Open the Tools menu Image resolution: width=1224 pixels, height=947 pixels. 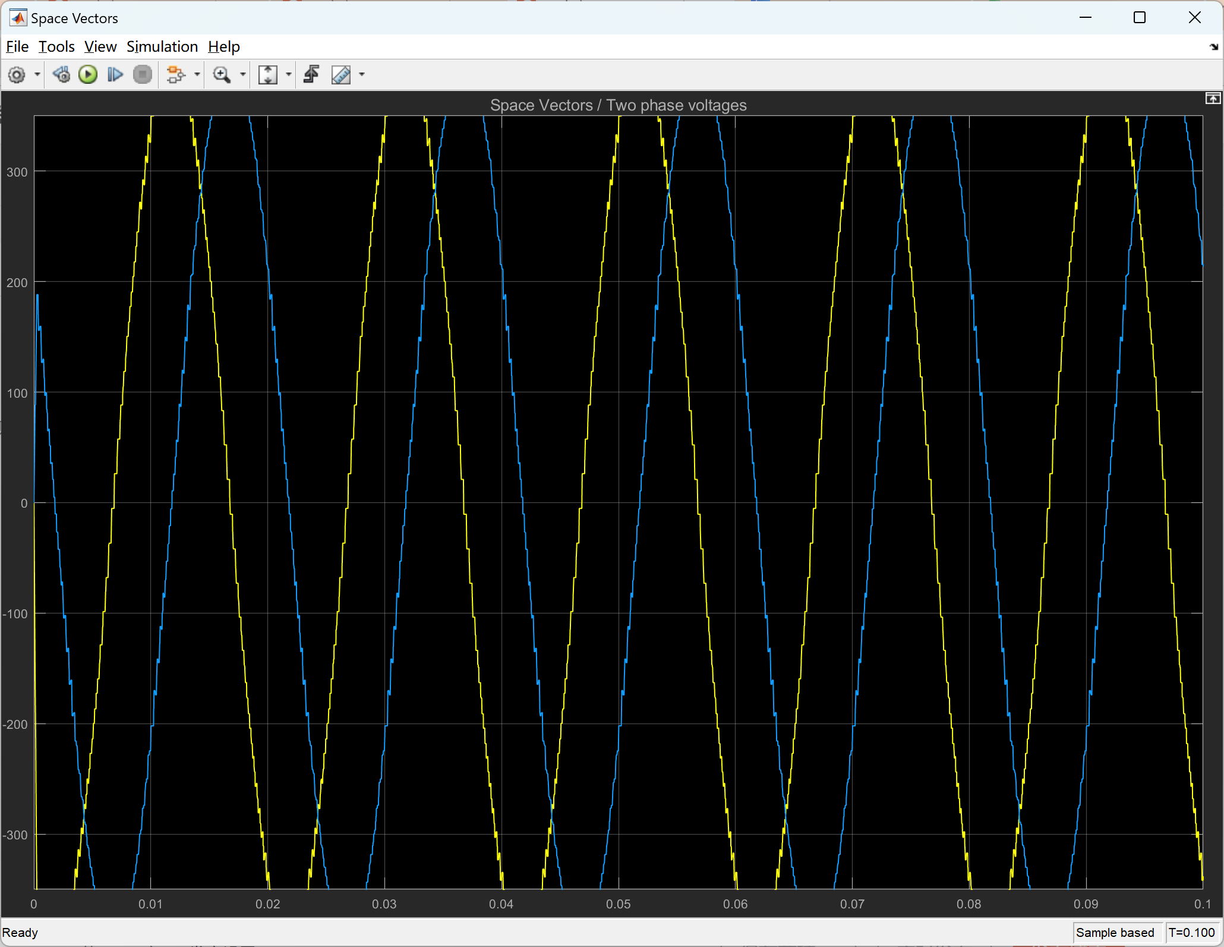click(x=56, y=46)
